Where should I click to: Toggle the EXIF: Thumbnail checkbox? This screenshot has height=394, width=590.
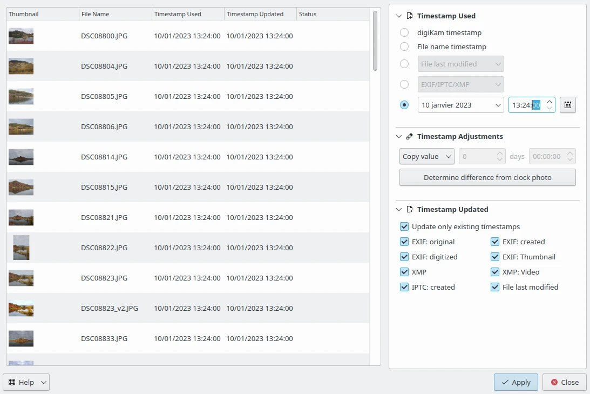pyautogui.click(x=495, y=257)
